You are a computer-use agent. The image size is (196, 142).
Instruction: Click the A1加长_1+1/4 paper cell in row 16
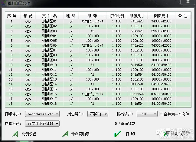point(92,94)
